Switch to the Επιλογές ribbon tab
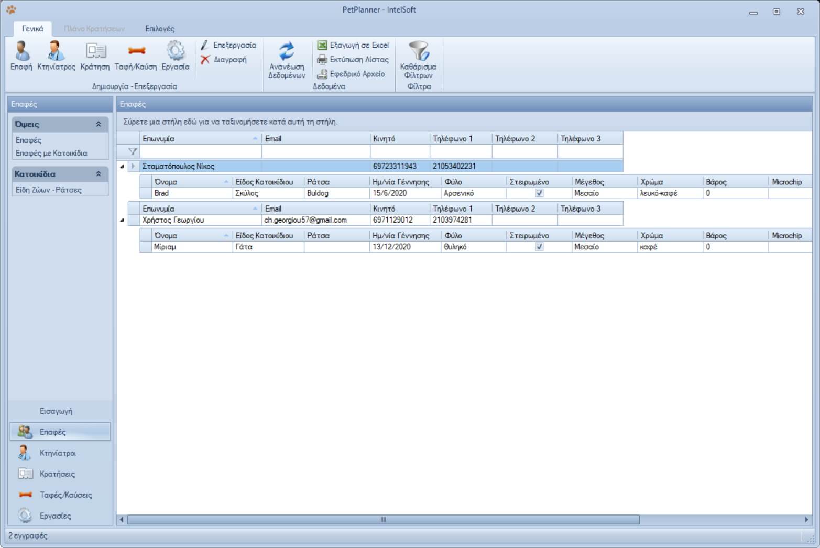Image resolution: width=820 pixels, height=548 pixels. point(160,29)
